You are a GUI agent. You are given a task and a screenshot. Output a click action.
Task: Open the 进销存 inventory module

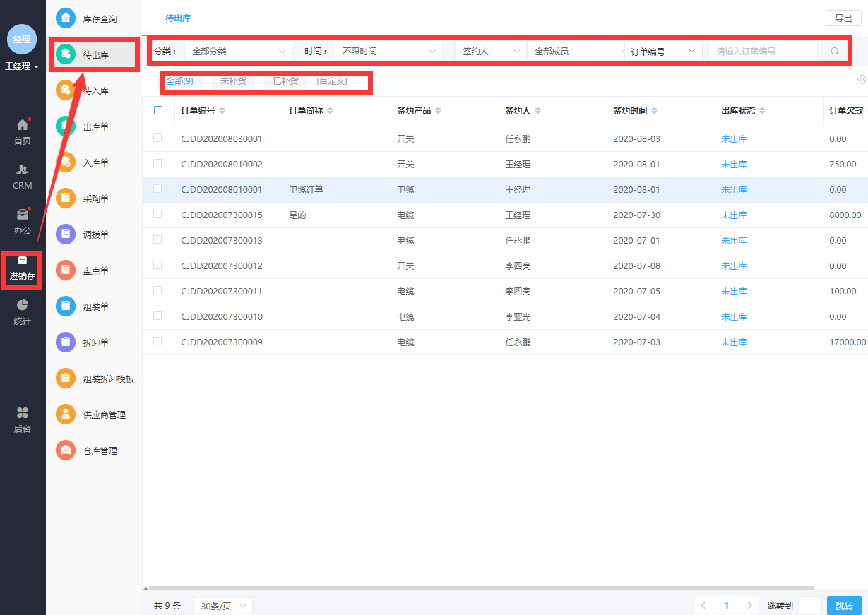pos(23,270)
